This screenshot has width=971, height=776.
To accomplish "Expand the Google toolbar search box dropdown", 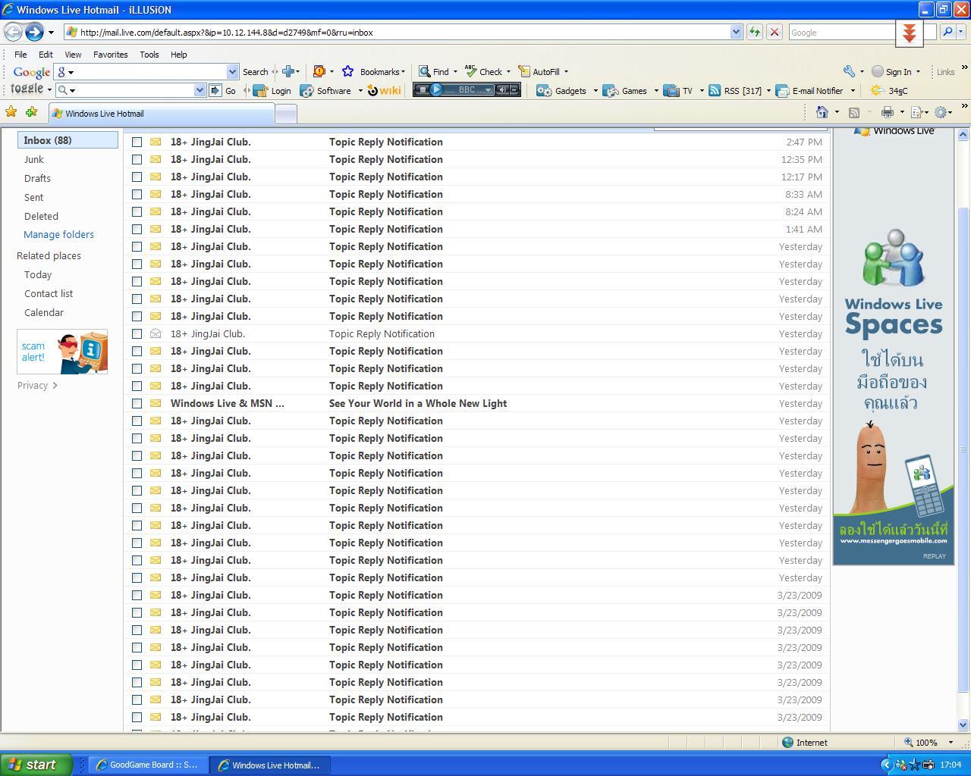I will pos(232,71).
